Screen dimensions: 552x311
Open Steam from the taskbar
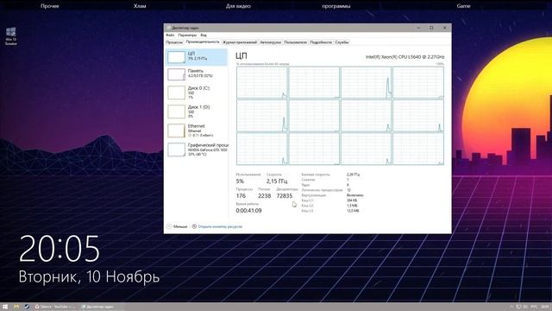[x=27, y=307]
